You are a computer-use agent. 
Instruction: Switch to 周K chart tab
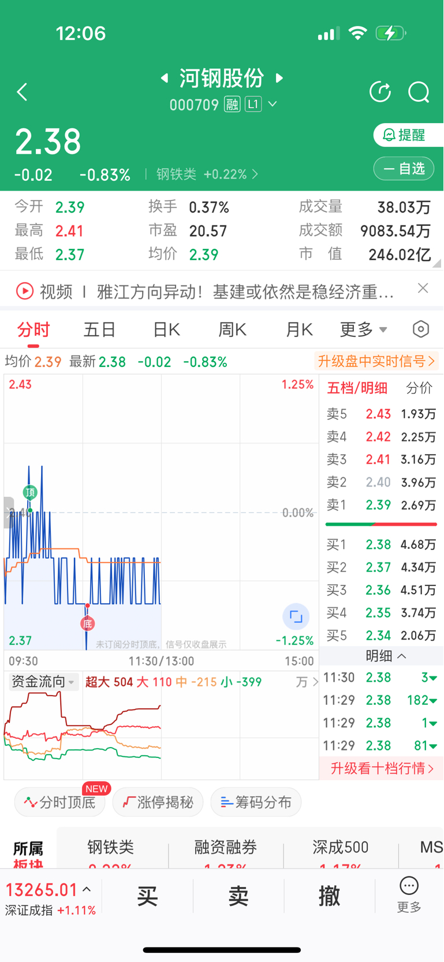click(x=233, y=330)
